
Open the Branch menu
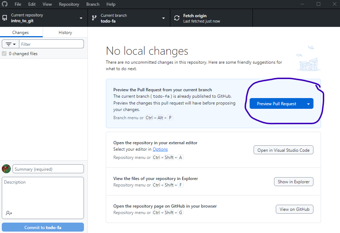(93, 4)
